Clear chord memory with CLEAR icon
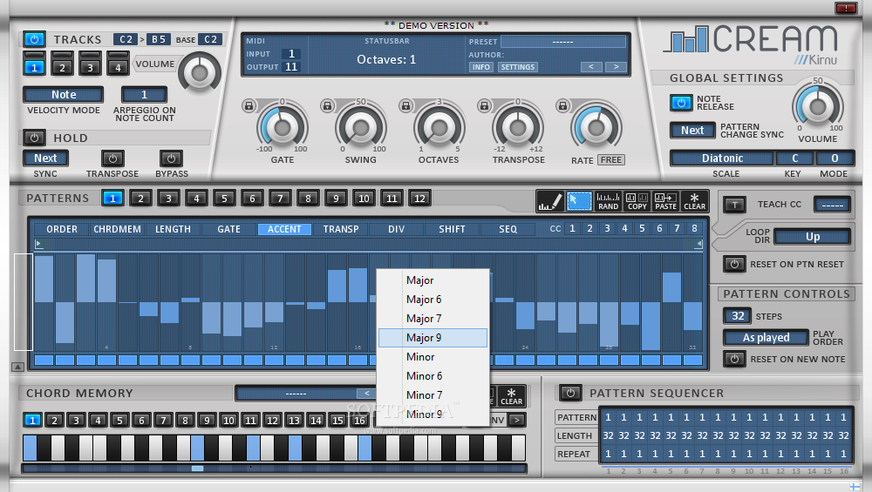Image resolution: width=872 pixels, height=492 pixels. click(511, 396)
